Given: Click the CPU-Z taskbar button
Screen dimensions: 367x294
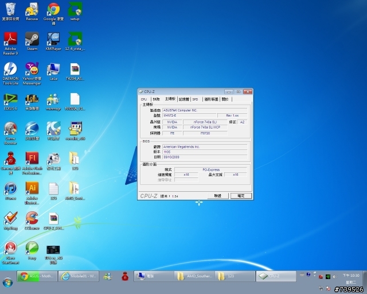Looking at the screenshot, I should click(276, 276).
